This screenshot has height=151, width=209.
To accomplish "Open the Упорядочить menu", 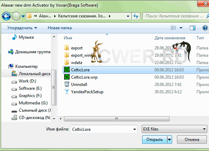I will [22, 28].
